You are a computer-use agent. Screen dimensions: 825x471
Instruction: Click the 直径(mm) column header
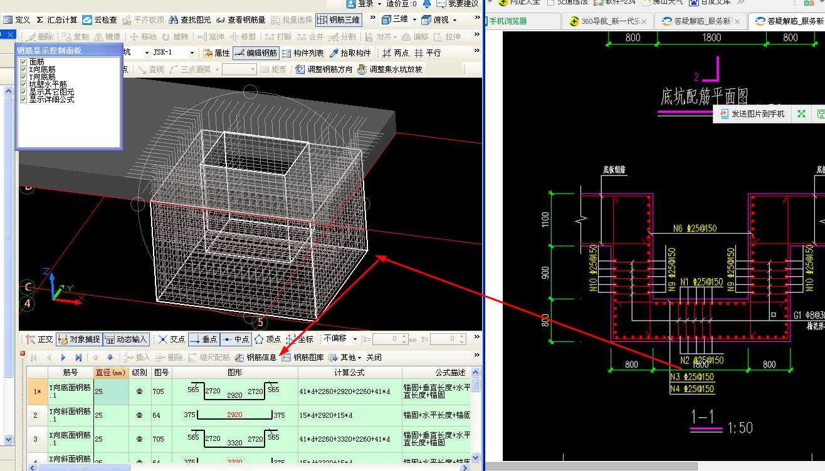(x=111, y=373)
